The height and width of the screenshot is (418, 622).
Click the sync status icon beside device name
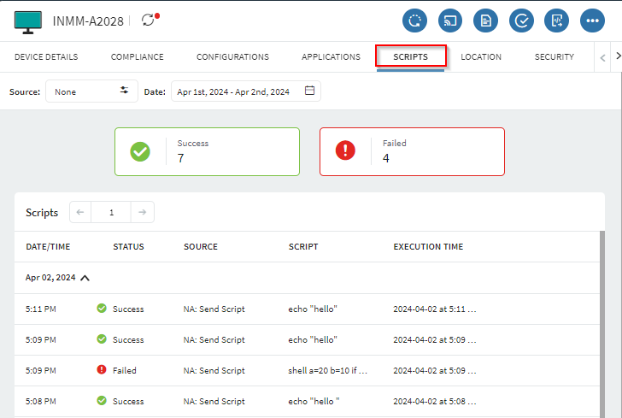pyautogui.click(x=150, y=20)
